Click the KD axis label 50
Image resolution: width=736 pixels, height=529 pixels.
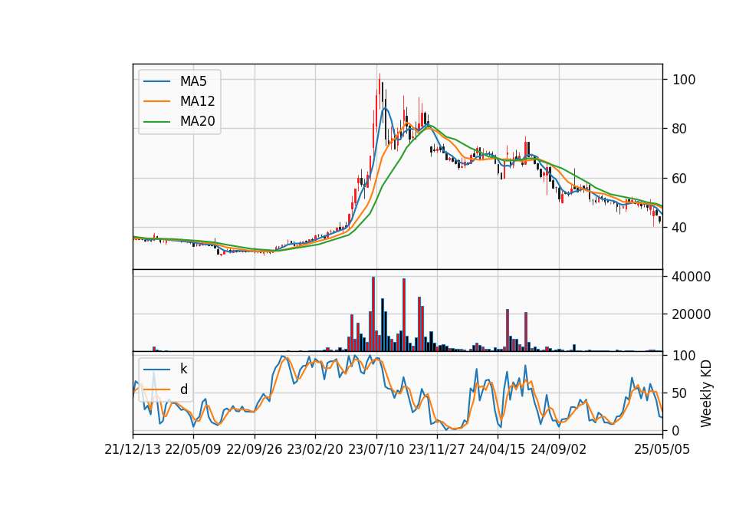[680, 393]
